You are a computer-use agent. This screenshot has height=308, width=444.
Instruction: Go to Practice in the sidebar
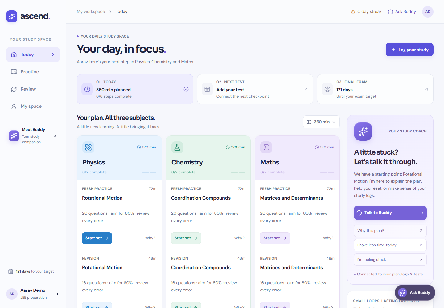click(x=33, y=72)
